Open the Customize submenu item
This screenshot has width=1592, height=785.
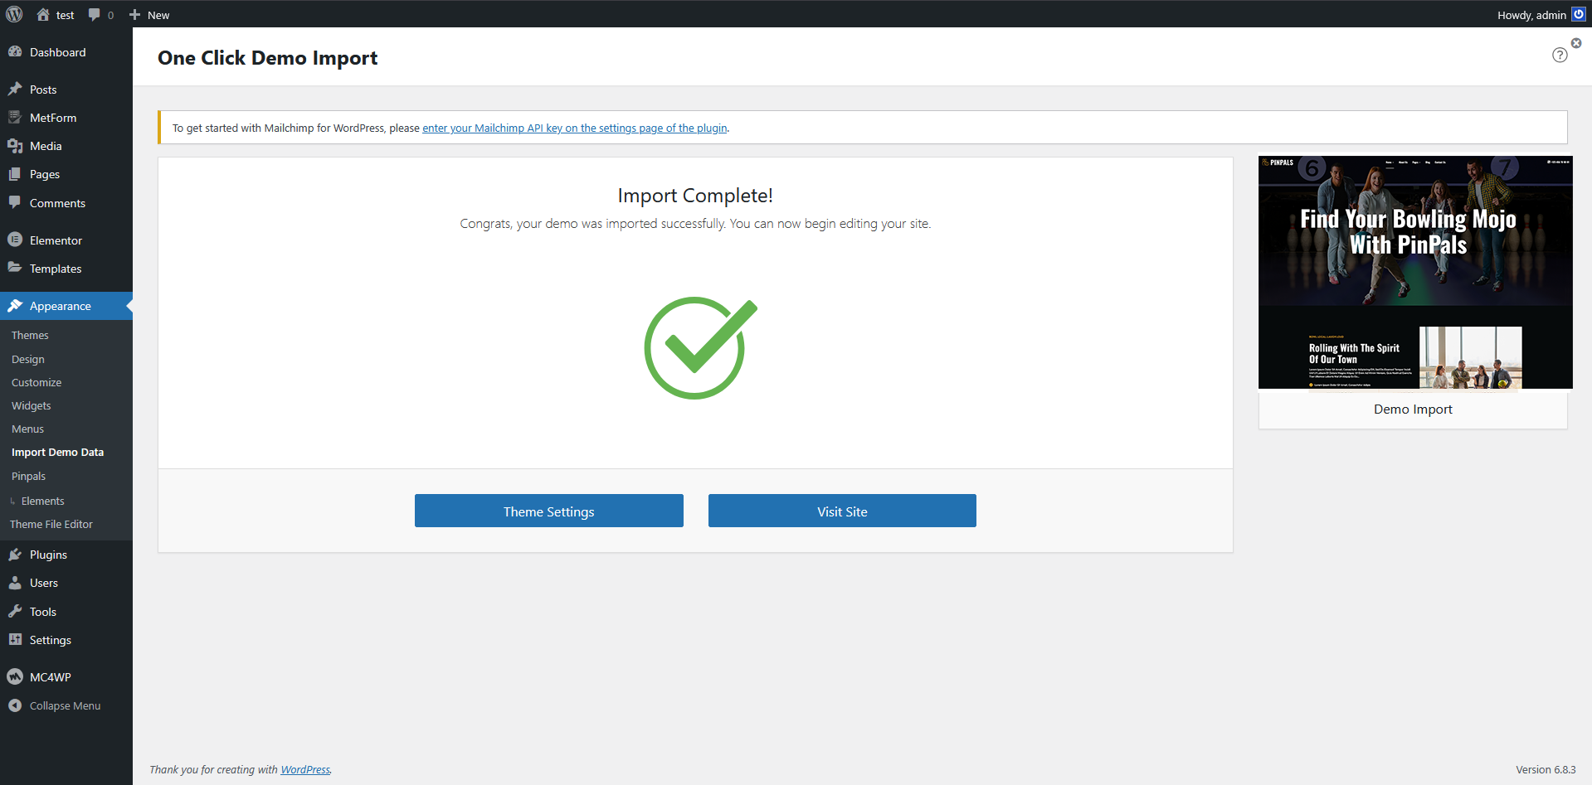pyautogui.click(x=37, y=383)
